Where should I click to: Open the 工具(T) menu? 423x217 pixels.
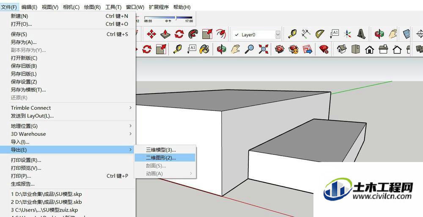pos(113,7)
